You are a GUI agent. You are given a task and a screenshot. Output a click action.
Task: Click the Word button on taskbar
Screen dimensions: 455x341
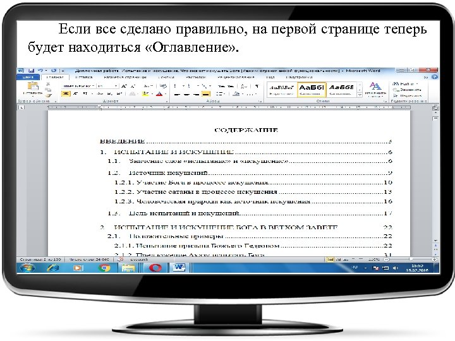click(179, 268)
